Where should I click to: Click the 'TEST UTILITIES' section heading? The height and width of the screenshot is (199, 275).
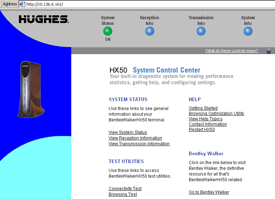[x=126, y=161]
